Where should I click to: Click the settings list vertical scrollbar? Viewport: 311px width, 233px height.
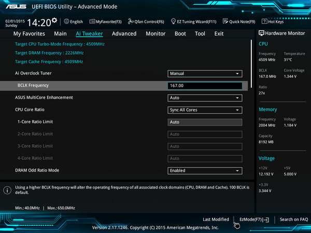[x=251, y=63]
